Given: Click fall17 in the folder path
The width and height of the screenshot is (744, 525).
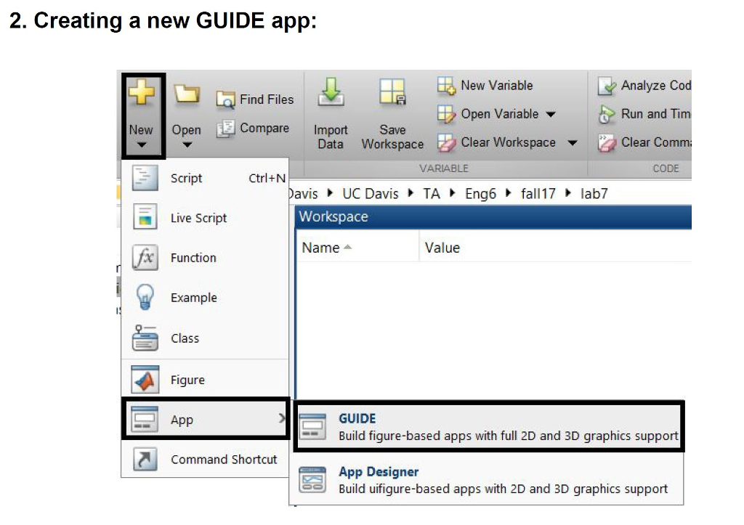Looking at the screenshot, I should point(538,193).
